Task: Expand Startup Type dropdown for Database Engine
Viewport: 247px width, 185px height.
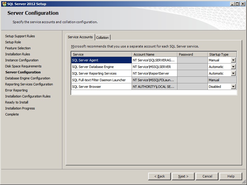Action: (233, 67)
